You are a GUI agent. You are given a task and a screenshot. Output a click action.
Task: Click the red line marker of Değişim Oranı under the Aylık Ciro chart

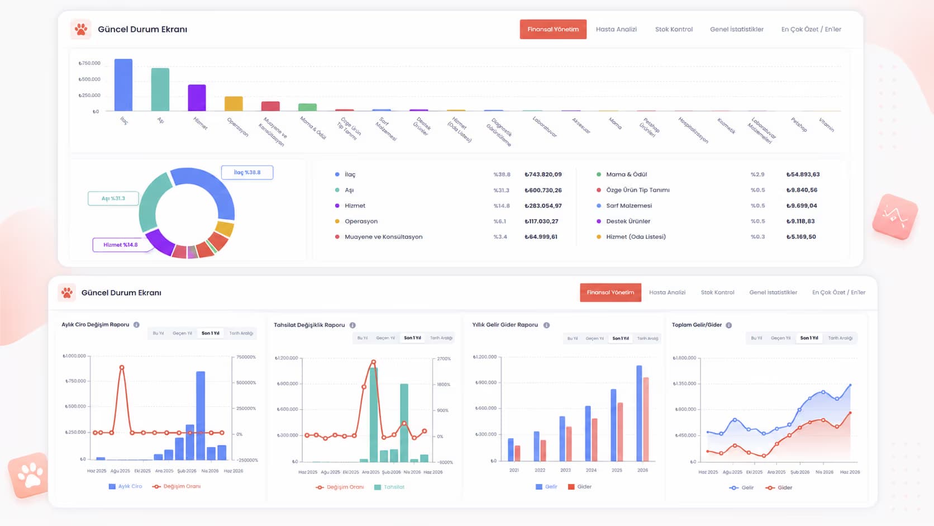click(x=156, y=486)
